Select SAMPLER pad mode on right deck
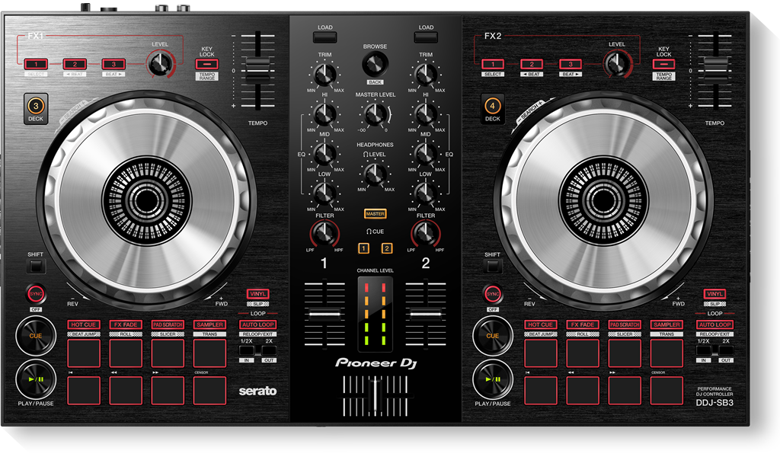Screen dimensions: 780x457 (666, 324)
